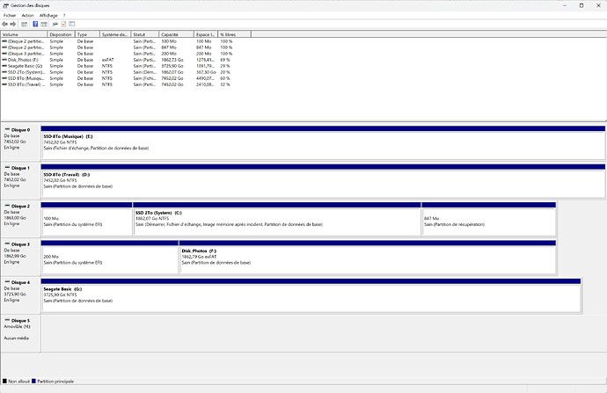Toggle the console tree pane toolbar icon
Viewport: 607px width, 393px height.
[24, 24]
